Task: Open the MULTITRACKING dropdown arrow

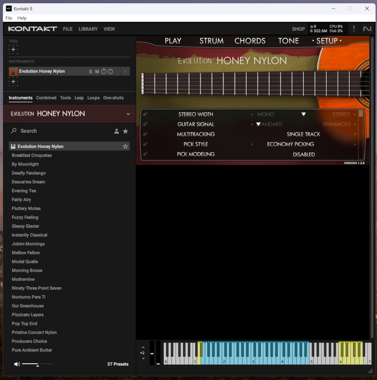Action: tap(355, 135)
